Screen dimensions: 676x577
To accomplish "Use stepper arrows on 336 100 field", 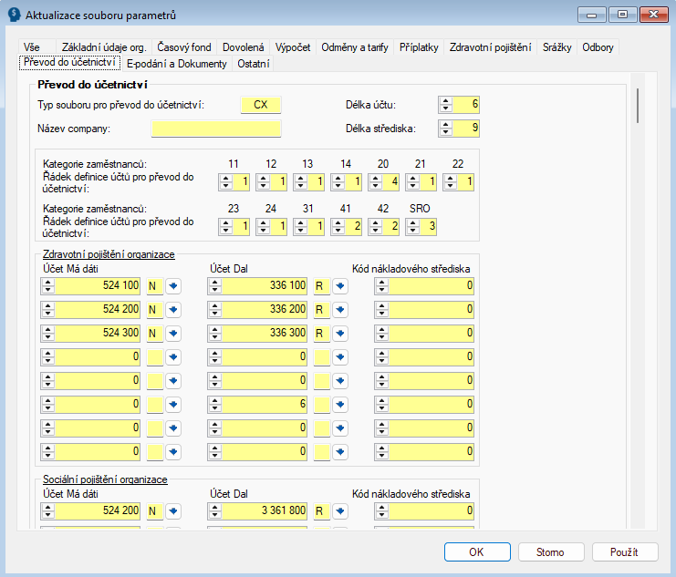I will pos(214,285).
